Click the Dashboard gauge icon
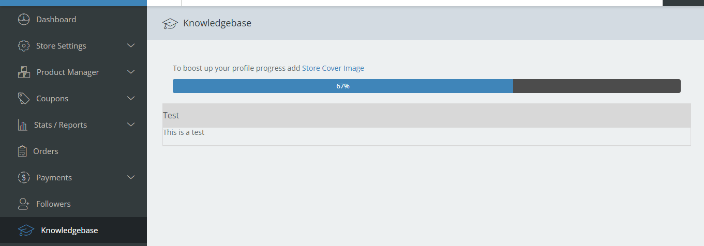Screen dimensions: 704x246 tap(24, 20)
